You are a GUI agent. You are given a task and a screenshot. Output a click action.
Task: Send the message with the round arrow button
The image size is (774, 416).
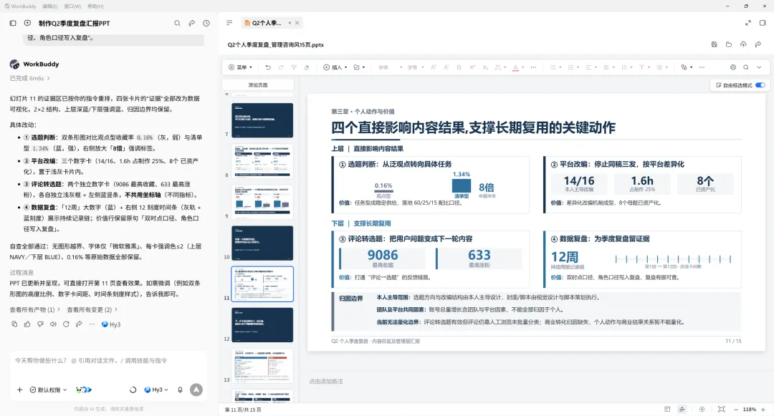coord(196,390)
